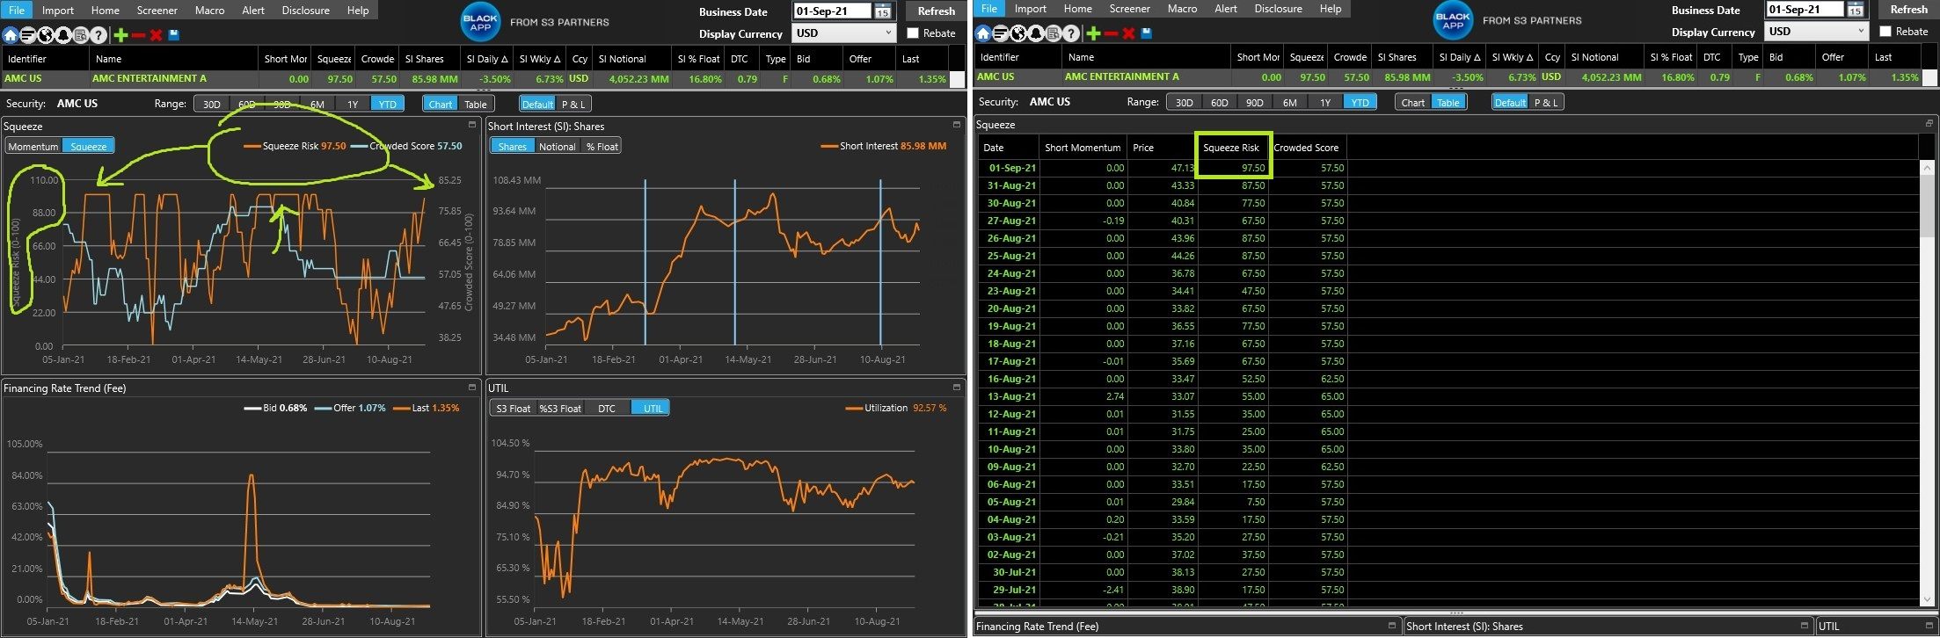
Task: Open Display Currency USD dropdown in table-view window
Action: pyautogui.click(x=1818, y=32)
